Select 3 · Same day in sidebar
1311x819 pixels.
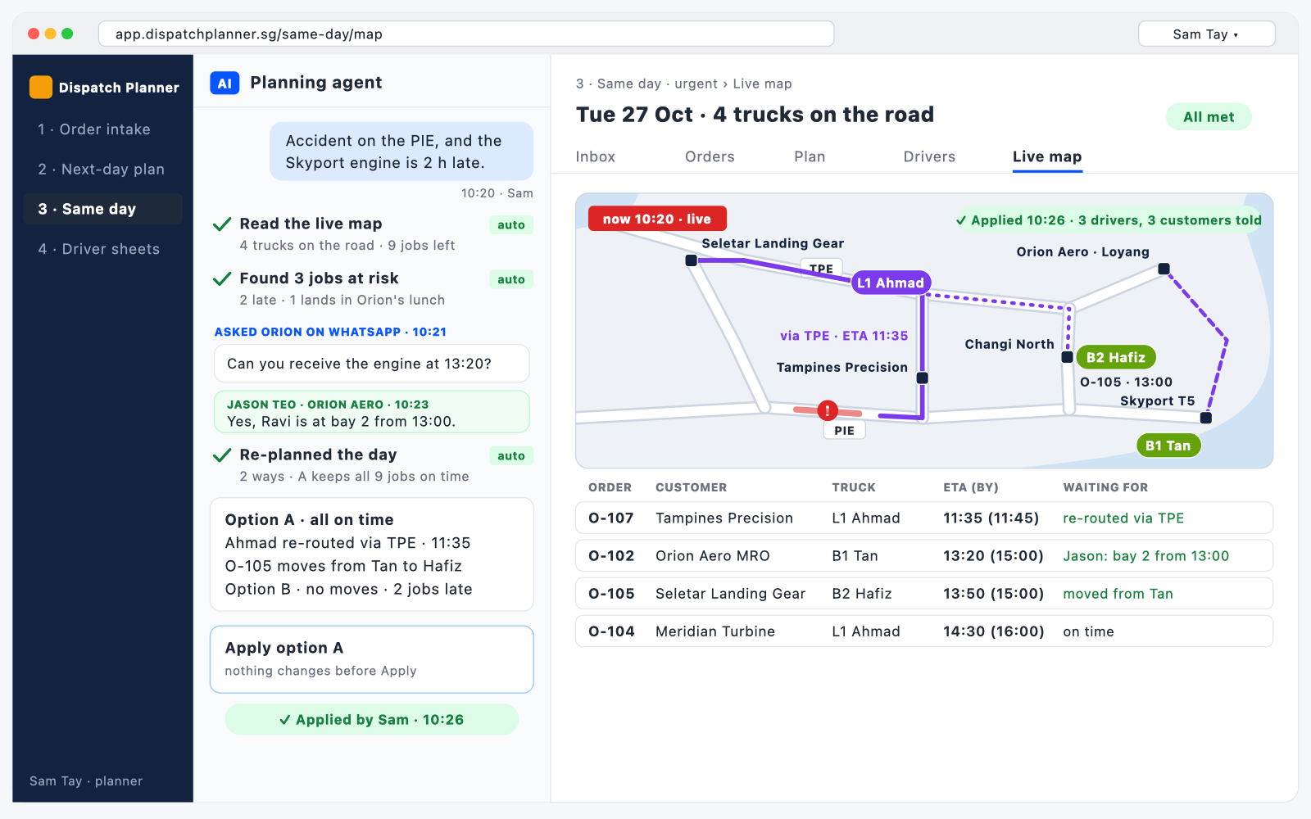102,209
